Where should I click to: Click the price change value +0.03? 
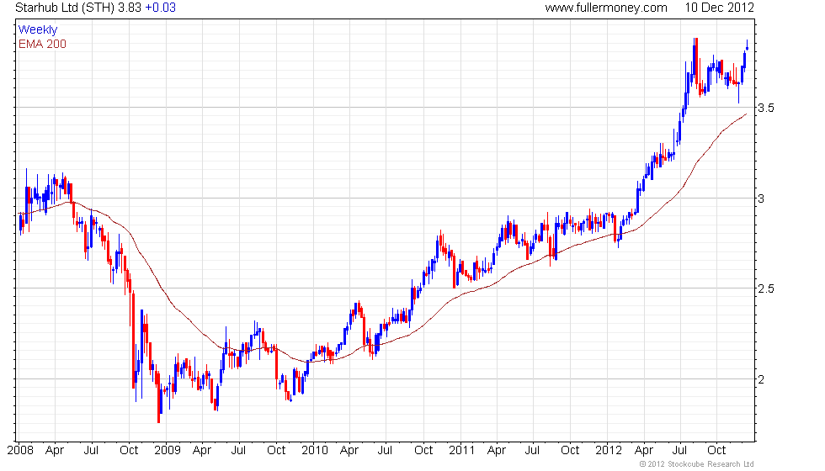pyautogui.click(x=161, y=8)
